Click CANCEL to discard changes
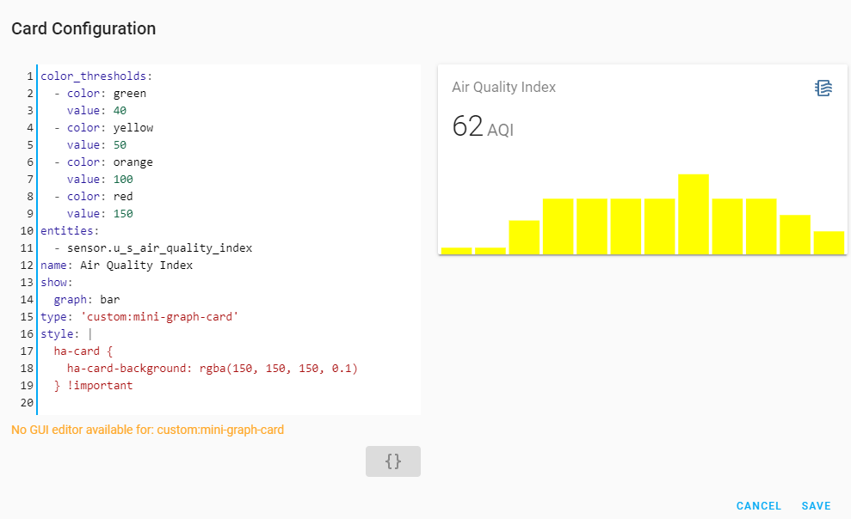851x519 pixels. 758,505
